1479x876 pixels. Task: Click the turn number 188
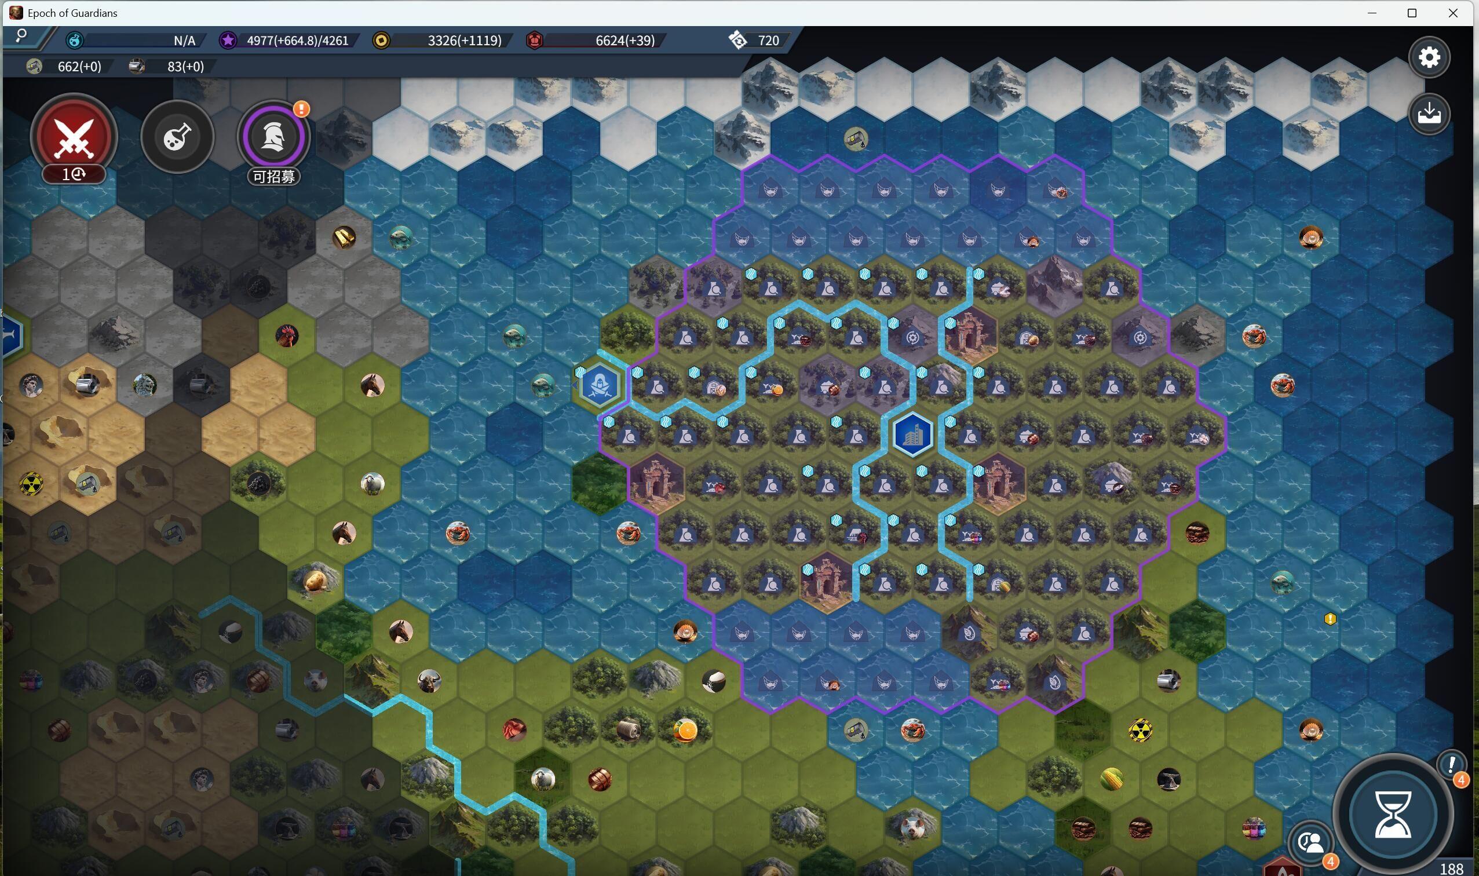(x=1451, y=869)
